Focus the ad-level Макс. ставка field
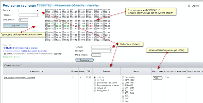The width and height of the screenshot is (203, 103). 96,55
